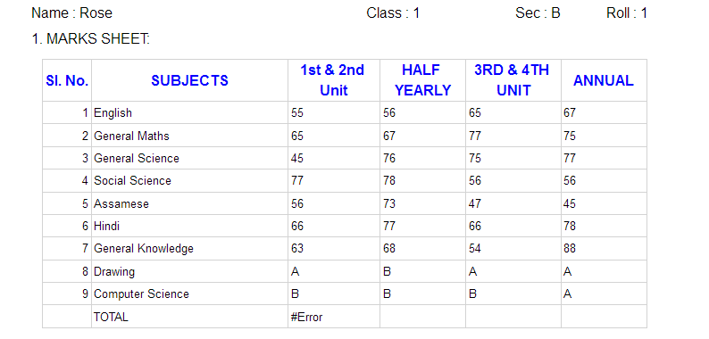Click the Name : Rose text
Screen dimensions: 709x339
click(x=72, y=13)
